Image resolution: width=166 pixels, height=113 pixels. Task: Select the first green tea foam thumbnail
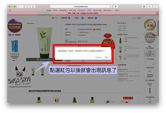tap(33, 71)
